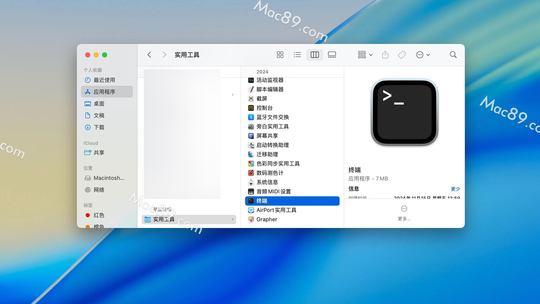
Task: Switch to gallery view
Action: pos(332,55)
